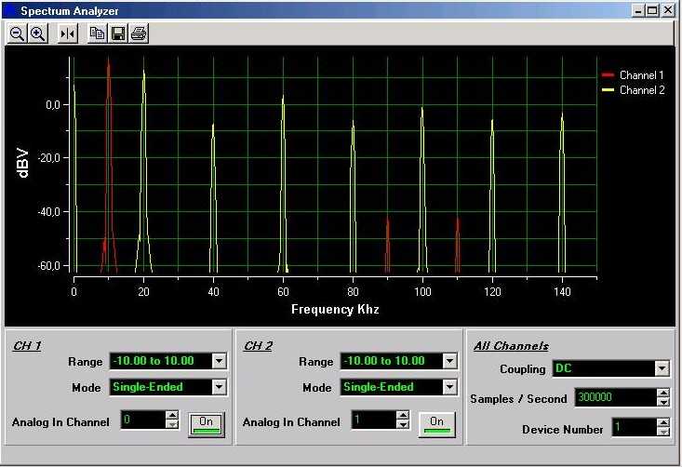
Task: Open the CH 2 Mode dropdown arrow
Action: coord(449,387)
